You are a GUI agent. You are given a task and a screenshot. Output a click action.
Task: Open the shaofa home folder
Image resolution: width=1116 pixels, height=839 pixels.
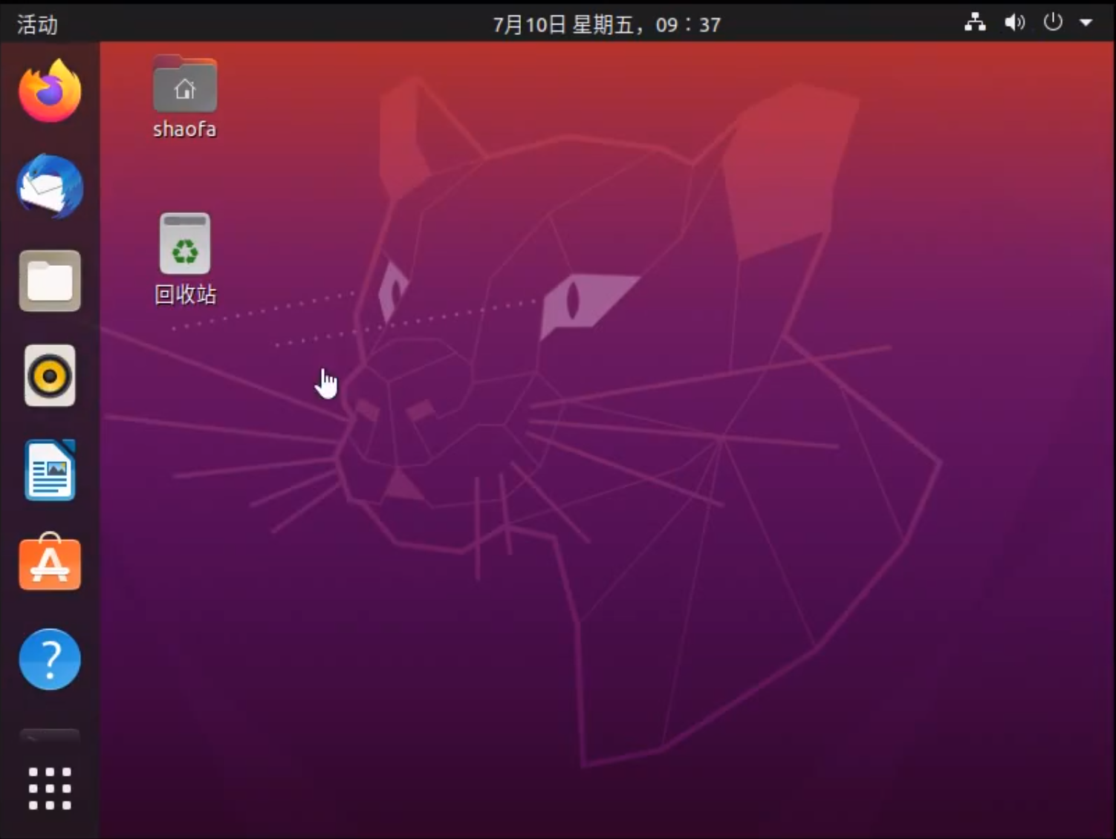click(184, 83)
